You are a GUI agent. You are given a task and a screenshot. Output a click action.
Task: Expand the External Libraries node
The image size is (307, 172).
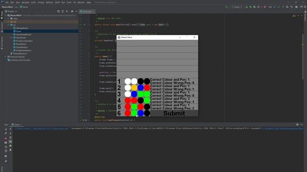click(5, 57)
